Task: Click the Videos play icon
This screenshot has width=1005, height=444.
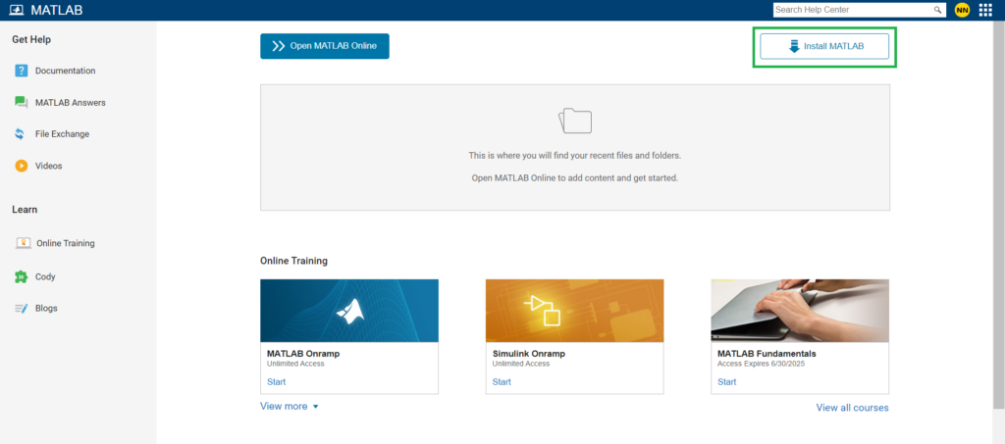Action: tap(22, 166)
